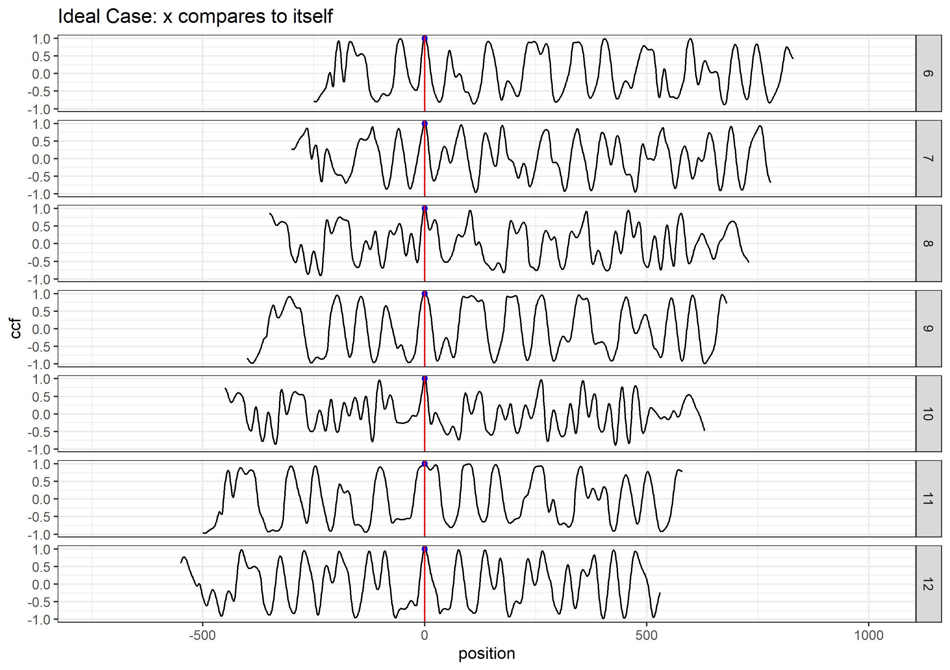Click the '-1.0' y-tick label of panel 9
Screen dimensions: 950x670
pos(39,365)
